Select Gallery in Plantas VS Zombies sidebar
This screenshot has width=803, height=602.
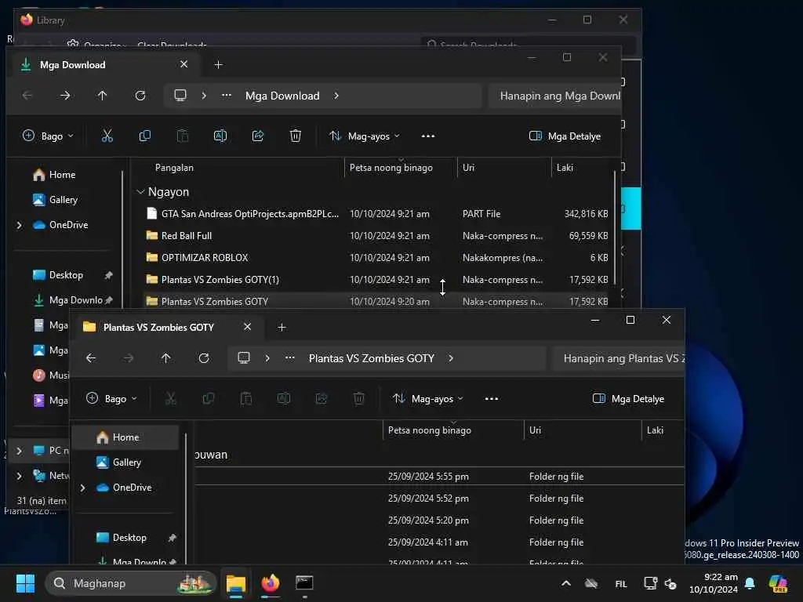coord(125,462)
